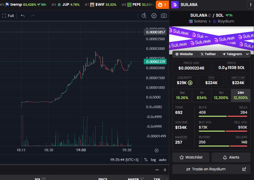Toggle auto scale on chart
This screenshot has height=180, width=254.
point(162,160)
